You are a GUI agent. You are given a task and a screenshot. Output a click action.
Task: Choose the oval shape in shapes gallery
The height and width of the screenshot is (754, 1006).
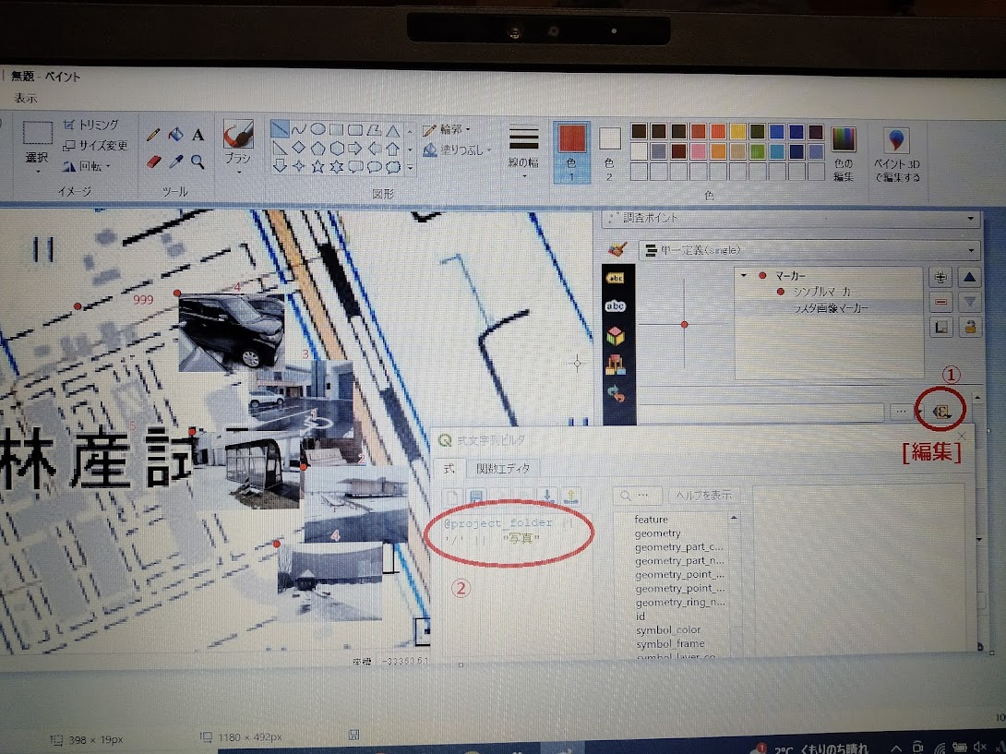click(317, 130)
